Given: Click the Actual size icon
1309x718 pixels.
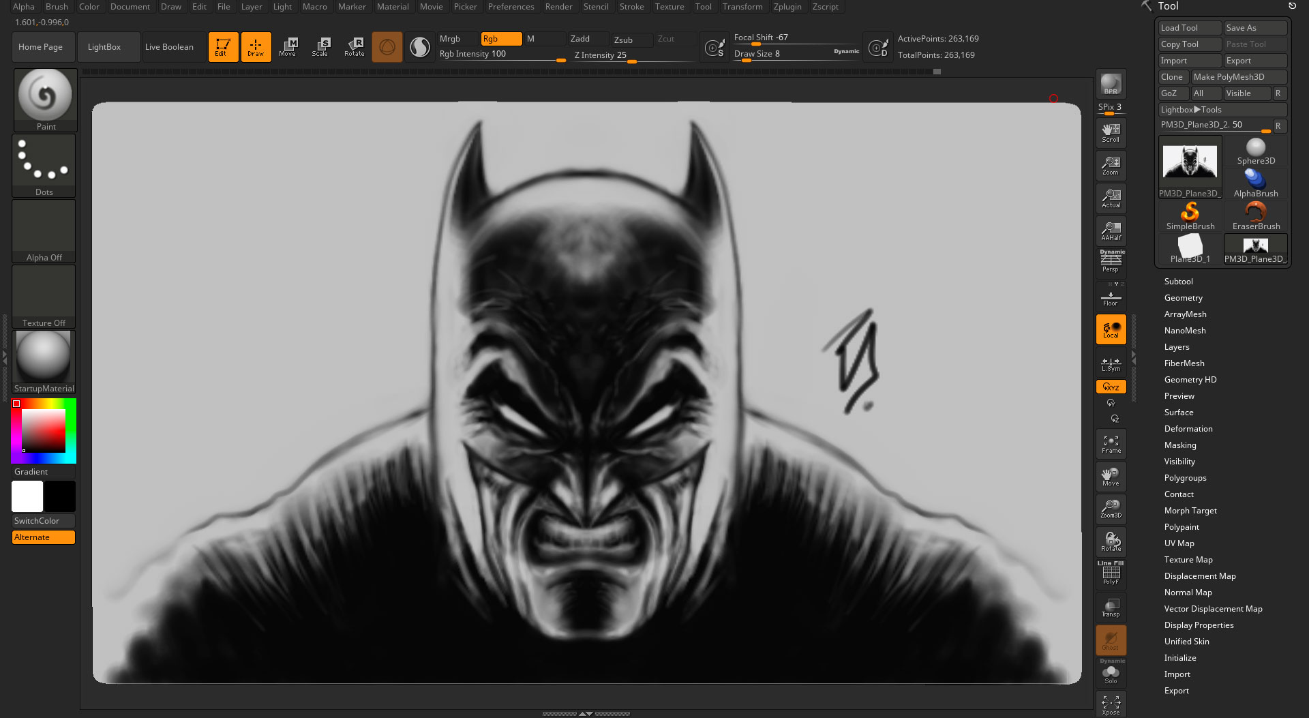Looking at the screenshot, I should (x=1111, y=198).
